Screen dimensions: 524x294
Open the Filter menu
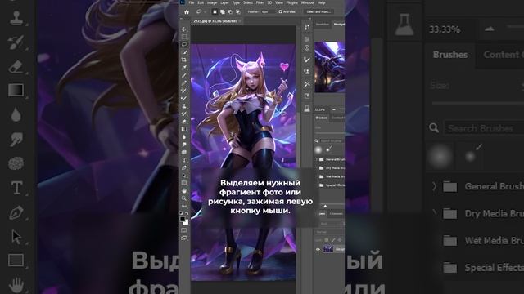coord(260,2)
